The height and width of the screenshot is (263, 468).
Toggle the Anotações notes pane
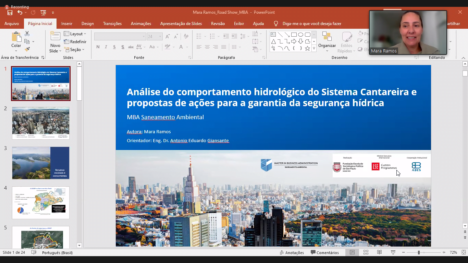click(x=292, y=252)
